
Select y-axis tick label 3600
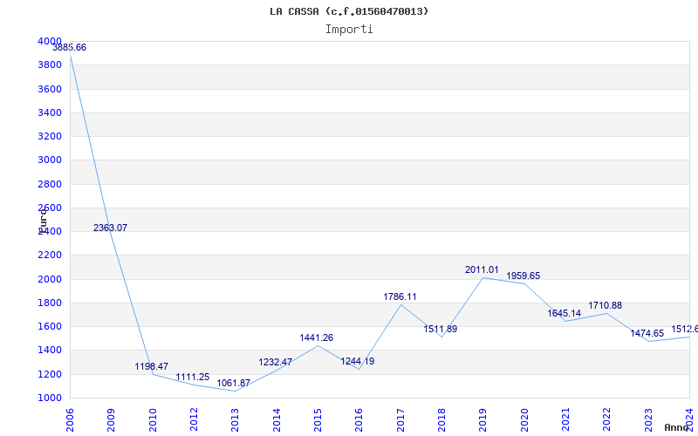click(50, 89)
